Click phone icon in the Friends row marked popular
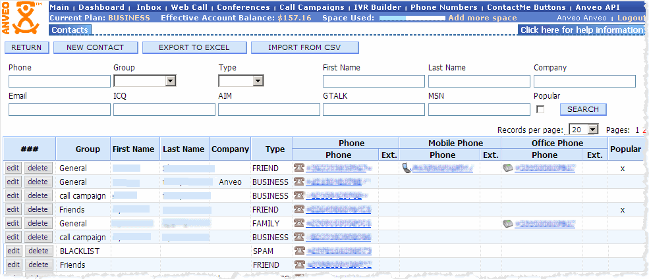 pyautogui.click(x=299, y=209)
